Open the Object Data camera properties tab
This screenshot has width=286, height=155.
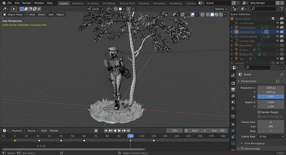pyautogui.click(x=233, y=143)
